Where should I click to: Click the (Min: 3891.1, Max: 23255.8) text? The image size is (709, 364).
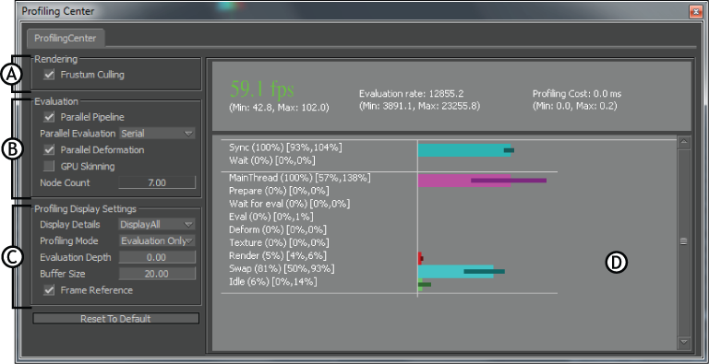(x=420, y=106)
